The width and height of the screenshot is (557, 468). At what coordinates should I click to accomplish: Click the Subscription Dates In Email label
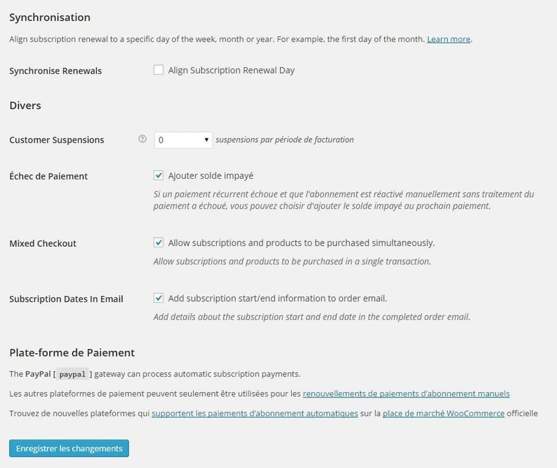point(66,299)
